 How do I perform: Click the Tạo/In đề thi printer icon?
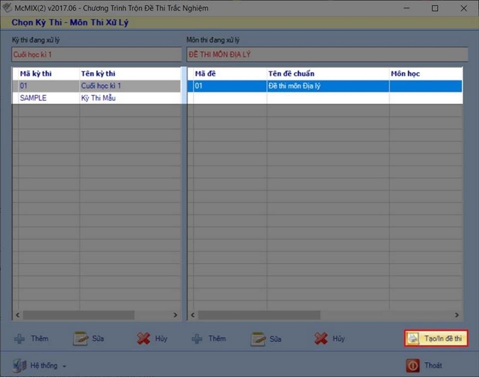413,338
